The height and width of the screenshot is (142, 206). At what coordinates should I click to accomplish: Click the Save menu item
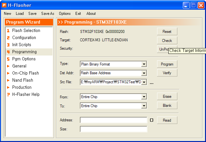(x=33, y=14)
